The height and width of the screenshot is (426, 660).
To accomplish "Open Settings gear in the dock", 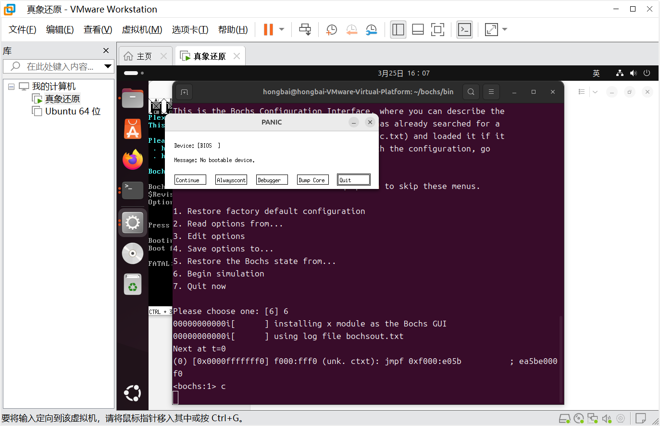I will (133, 222).
